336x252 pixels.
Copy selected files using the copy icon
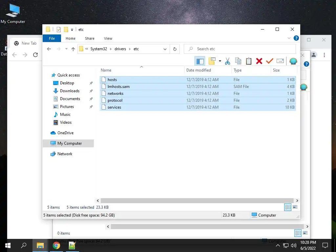pos(238,61)
